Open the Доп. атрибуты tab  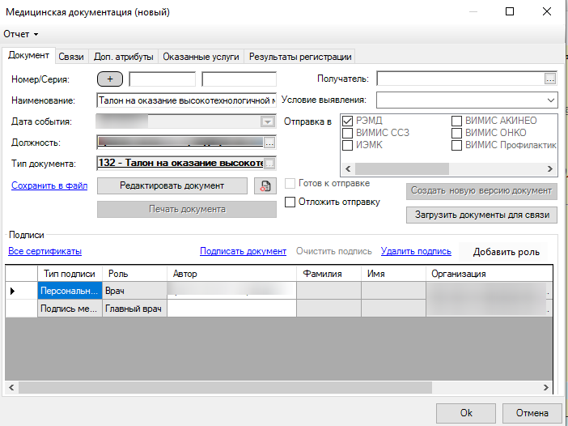124,57
